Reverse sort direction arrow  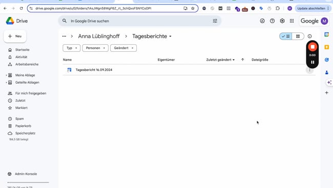242,60
